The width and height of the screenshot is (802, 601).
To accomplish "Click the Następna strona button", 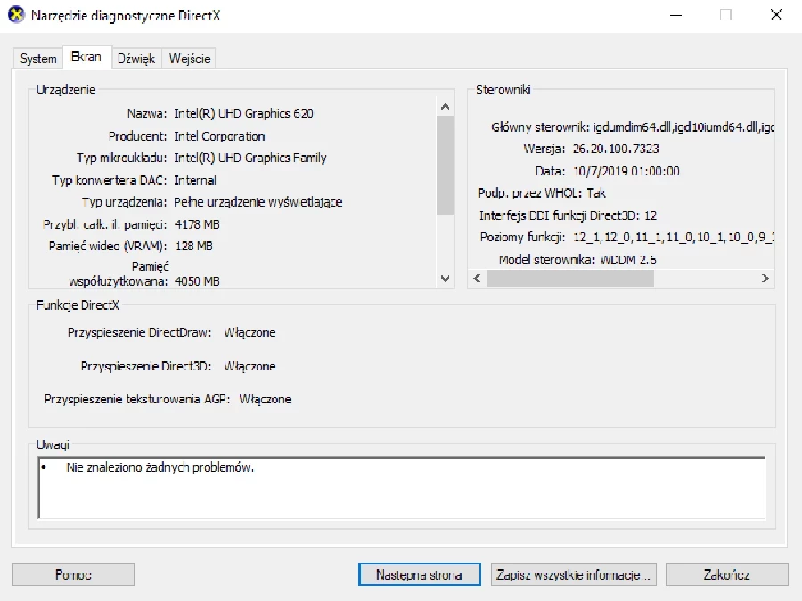I will click(x=419, y=574).
